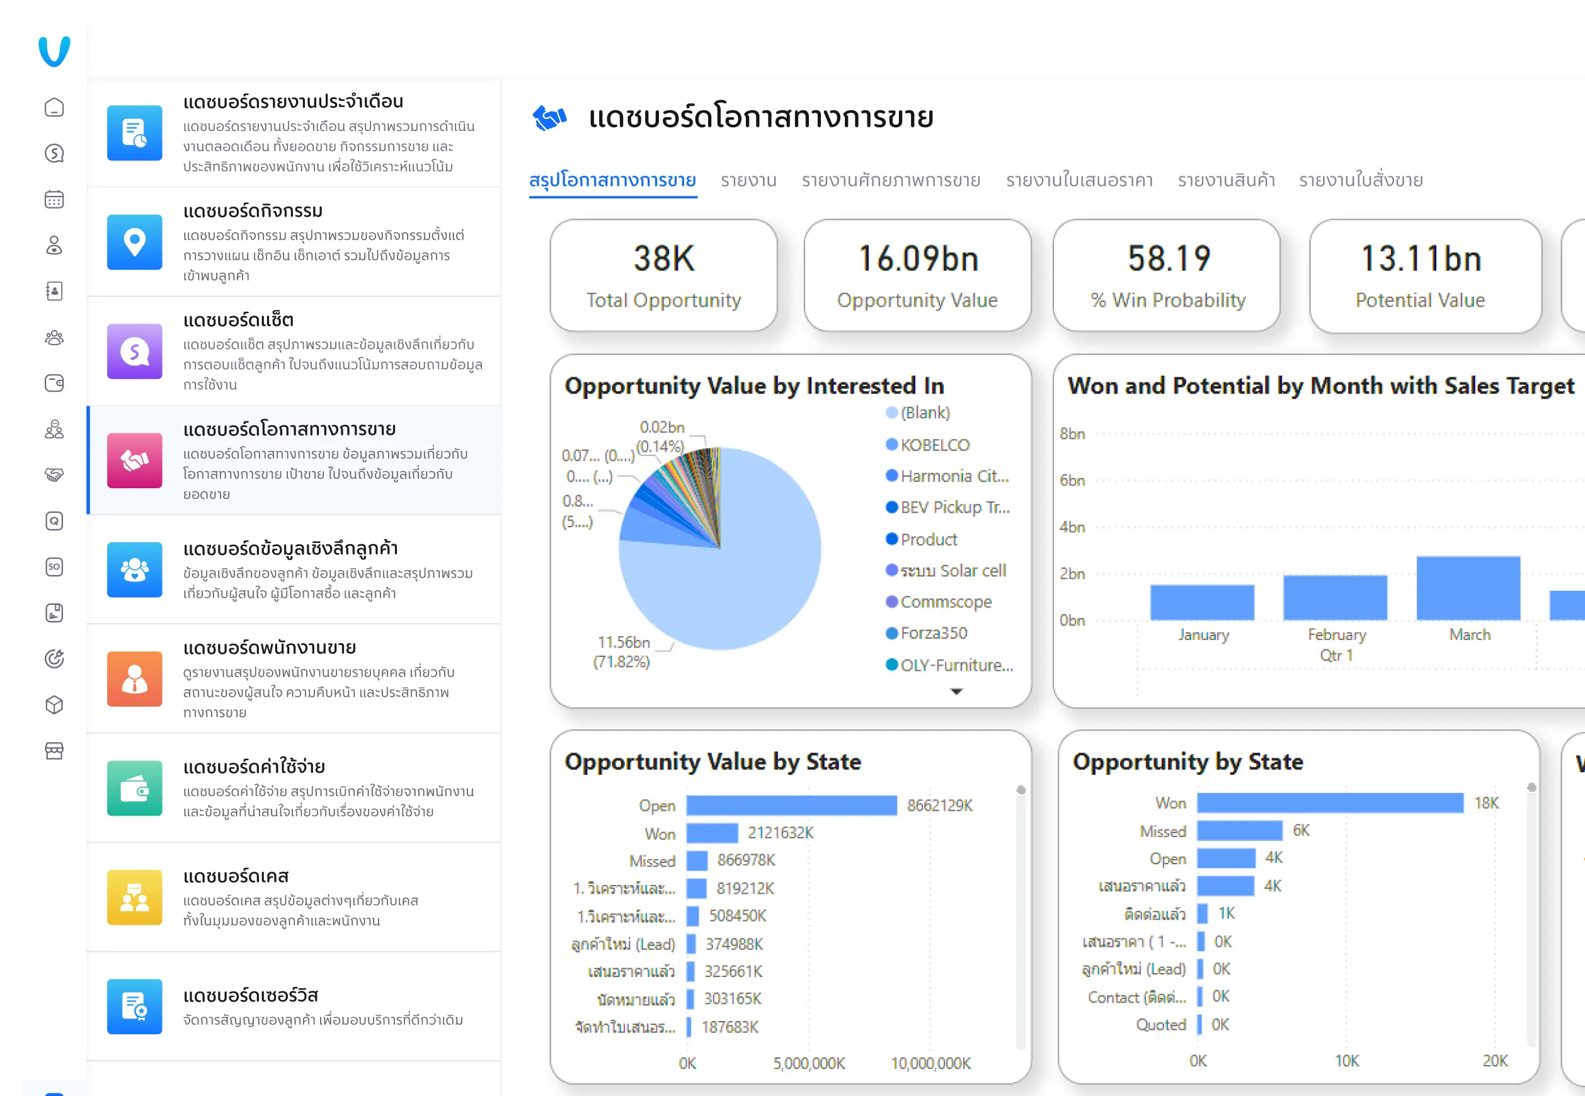Click the blue handshake header icon
Viewport: 1585px width, 1096px height.
tap(549, 117)
